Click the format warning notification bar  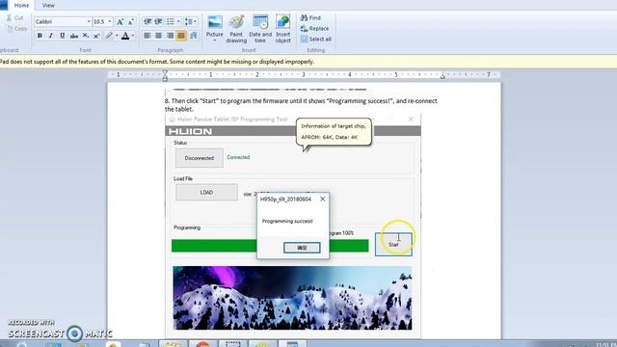[x=308, y=62]
